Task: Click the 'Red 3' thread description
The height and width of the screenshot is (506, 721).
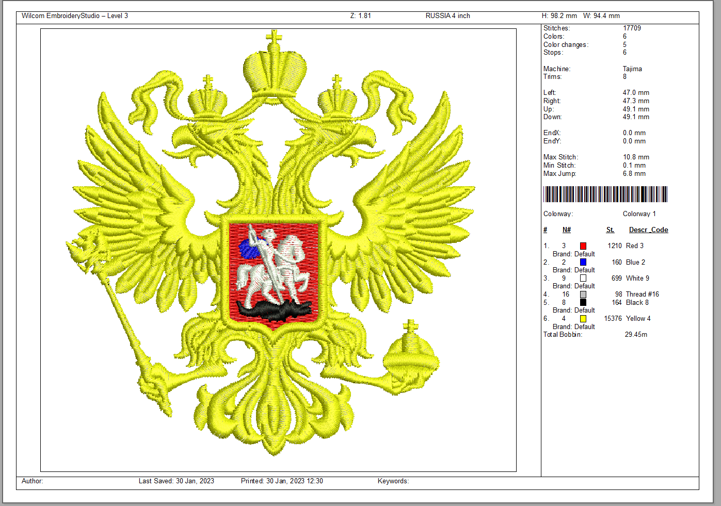Action: pos(635,246)
